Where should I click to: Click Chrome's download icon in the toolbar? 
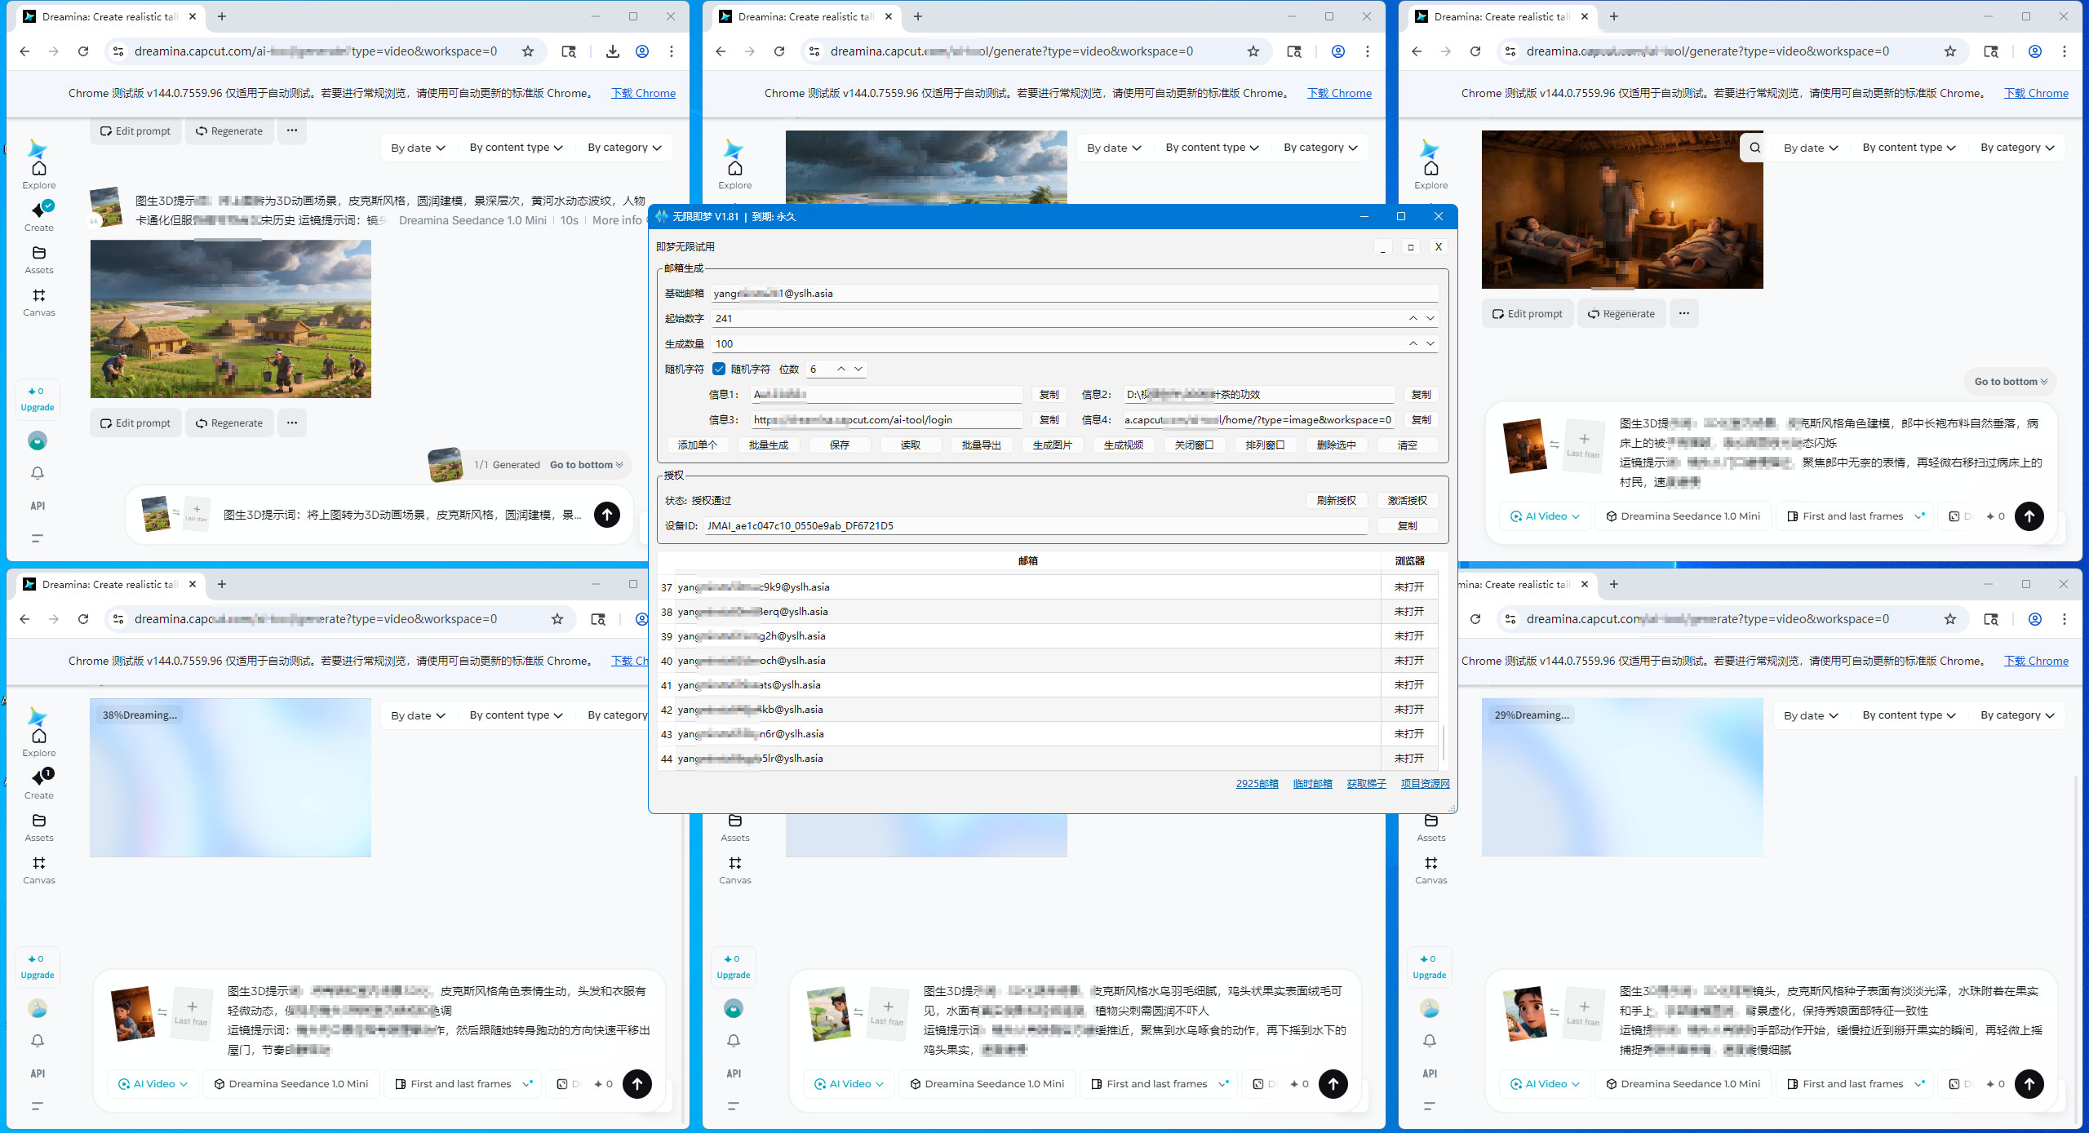[x=612, y=51]
